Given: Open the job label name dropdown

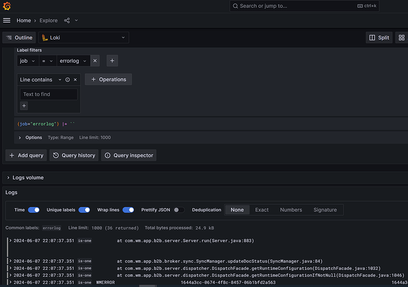Looking at the screenshot, I should (x=27, y=61).
